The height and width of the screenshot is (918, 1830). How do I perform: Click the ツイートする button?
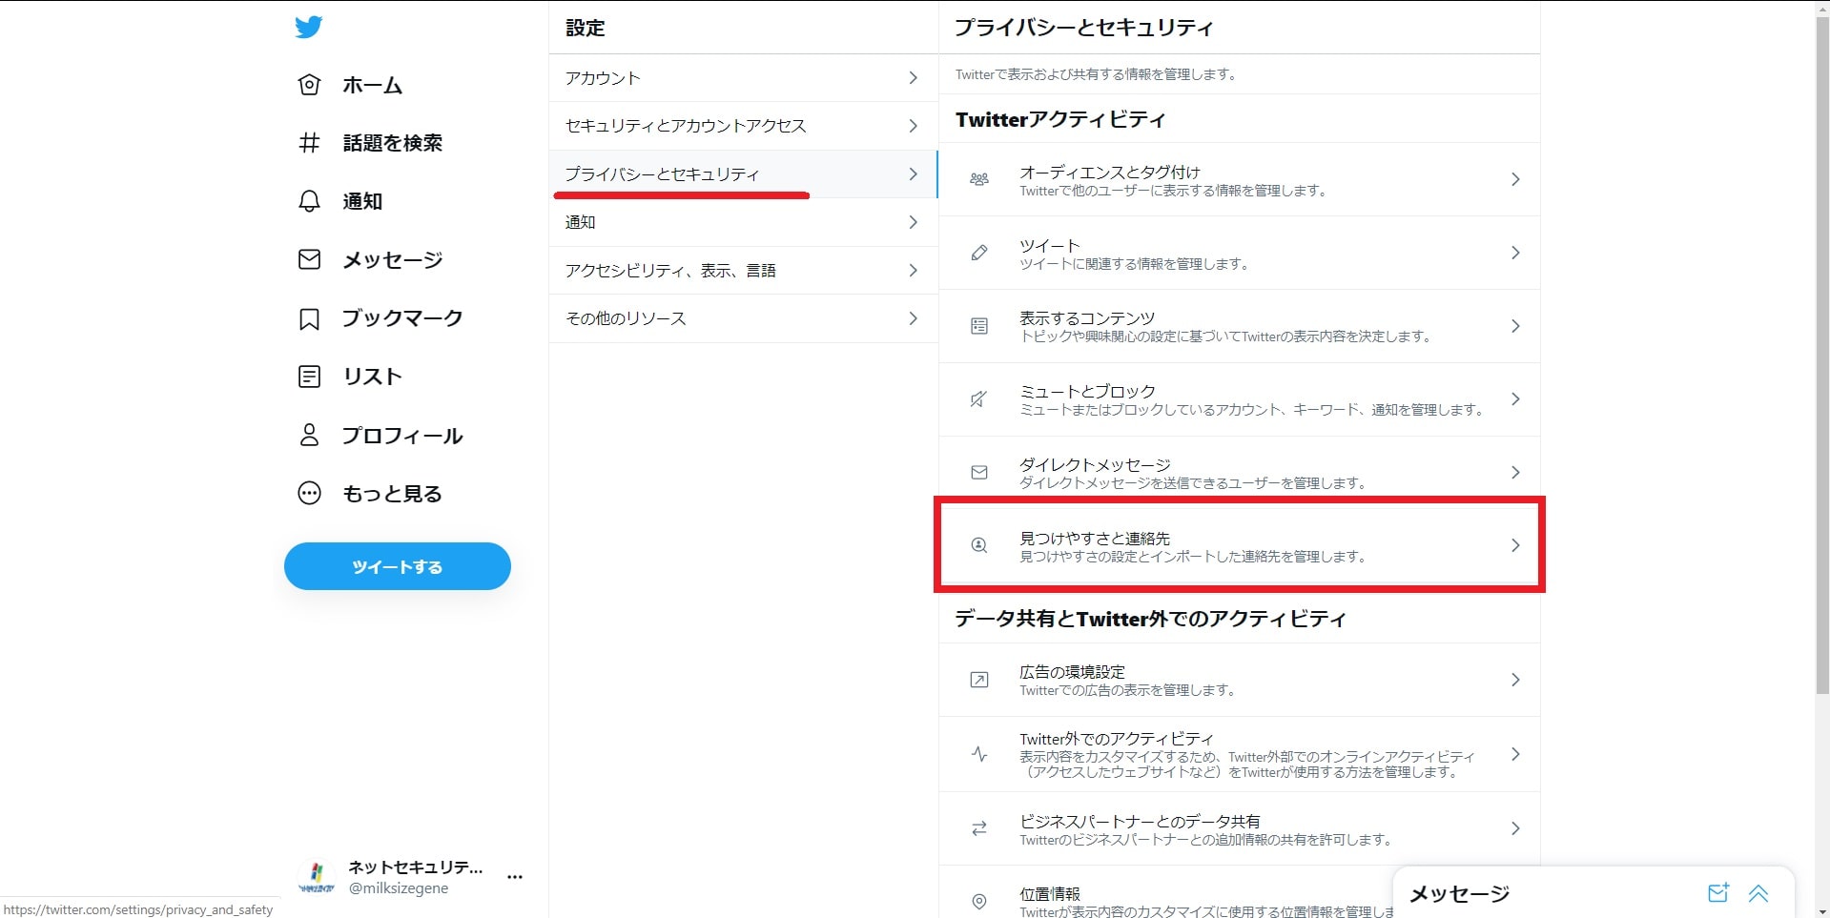pos(397,566)
